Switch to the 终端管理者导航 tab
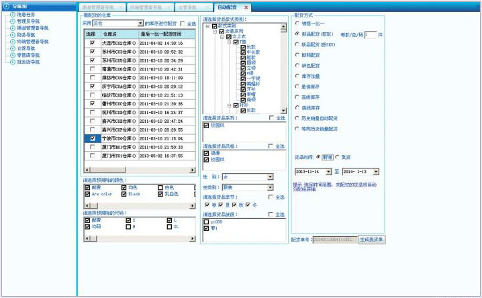482x298 pixels. click(x=150, y=7)
